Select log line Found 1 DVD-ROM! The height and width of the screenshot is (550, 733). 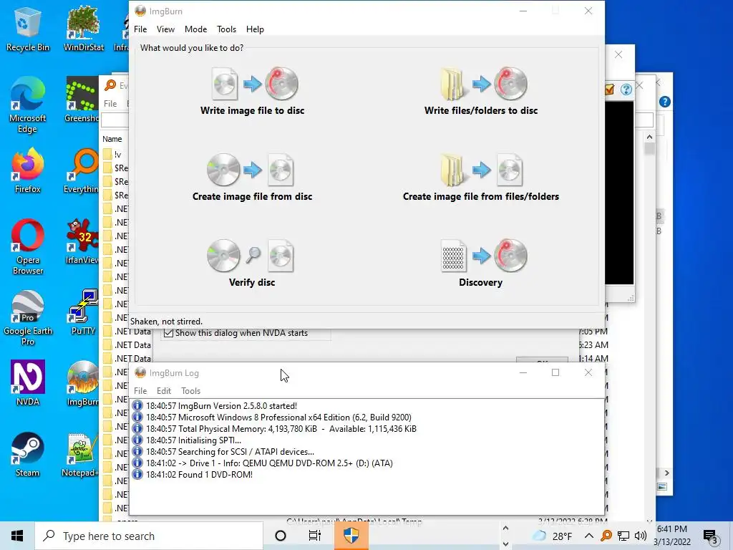click(x=199, y=474)
